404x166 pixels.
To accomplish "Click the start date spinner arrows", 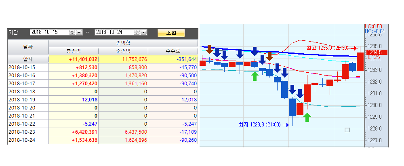I will [72, 32].
